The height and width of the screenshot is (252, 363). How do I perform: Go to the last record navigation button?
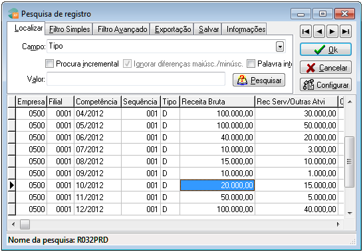click(346, 31)
